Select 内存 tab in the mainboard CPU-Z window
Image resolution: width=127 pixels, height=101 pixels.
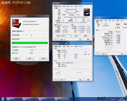68,46
